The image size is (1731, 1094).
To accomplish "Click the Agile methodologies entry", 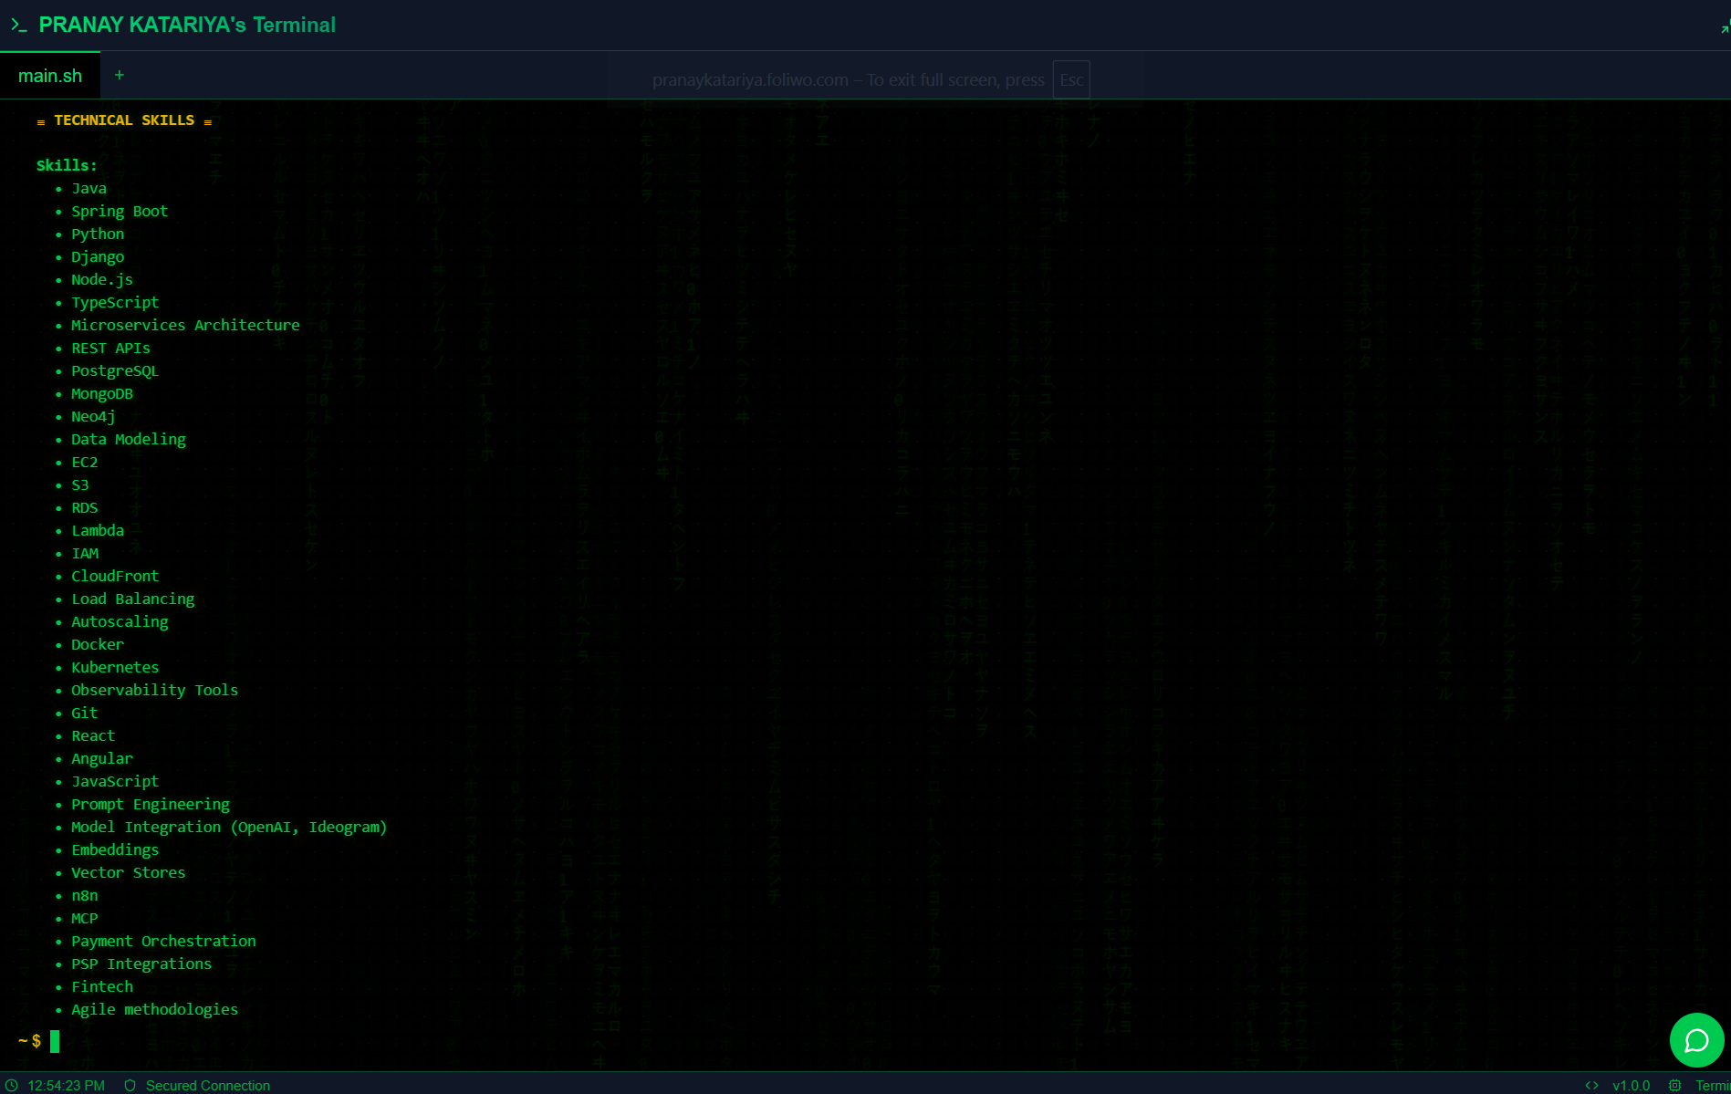I will 155,1009.
